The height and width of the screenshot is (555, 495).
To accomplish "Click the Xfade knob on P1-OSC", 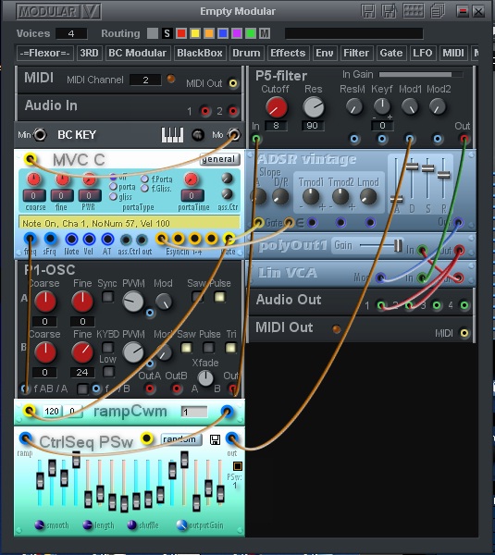I will [205, 378].
